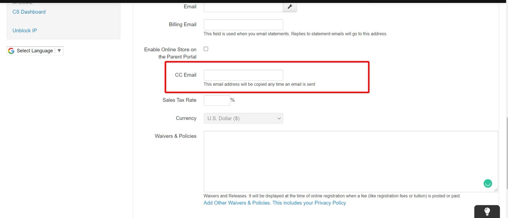This screenshot has width=508, height=218.
Task: Click the Select Language text
Action: coord(35,51)
